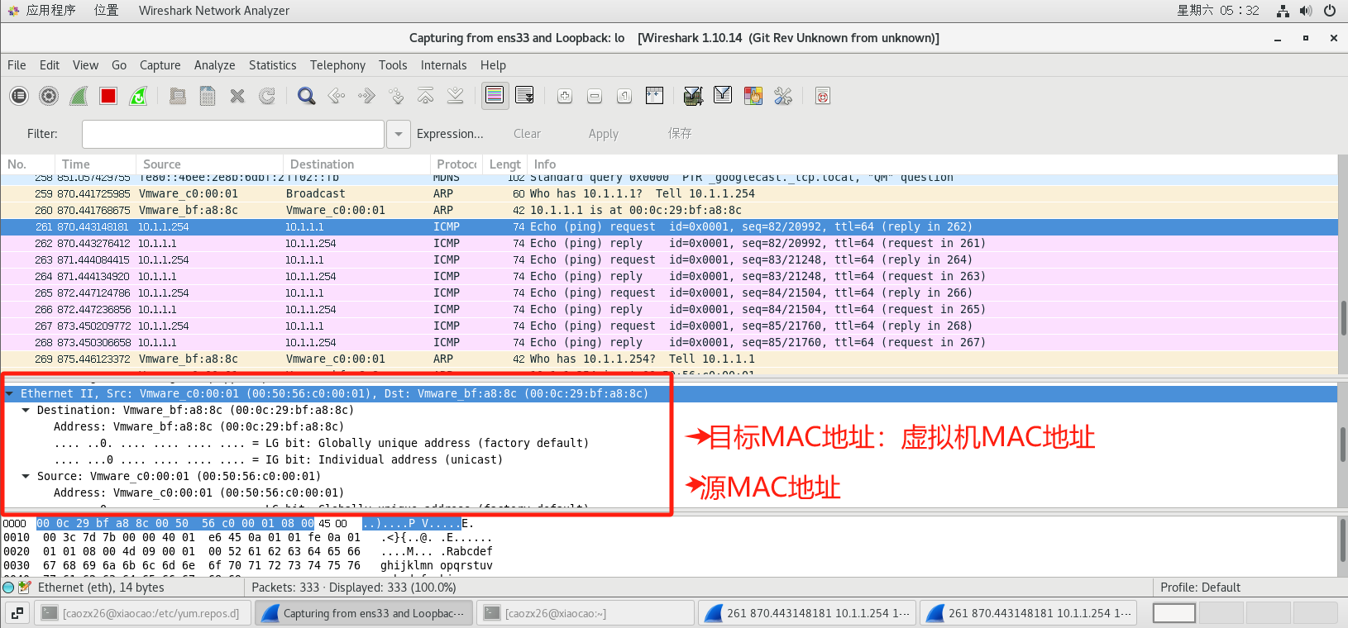Open the Go menu
This screenshot has width=1348, height=628.
119,65
